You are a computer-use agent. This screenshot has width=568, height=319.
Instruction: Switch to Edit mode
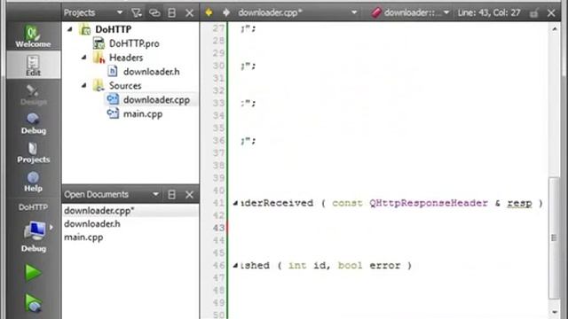(x=33, y=65)
